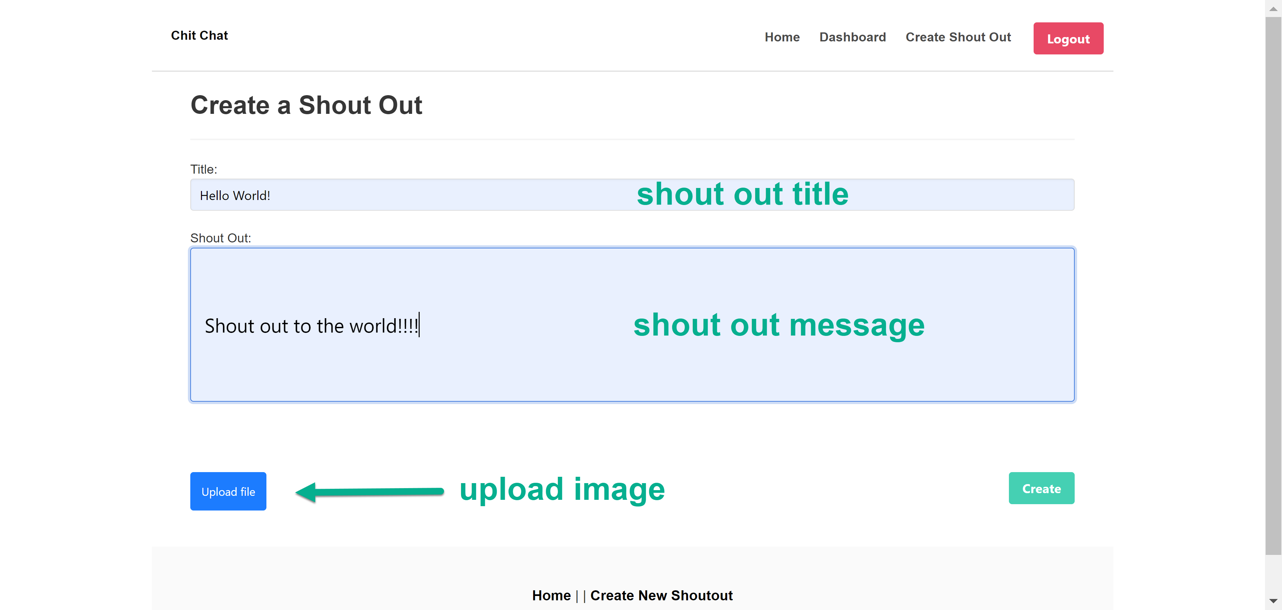Open the Home navigation link
This screenshot has height=610, width=1282.
782,37
